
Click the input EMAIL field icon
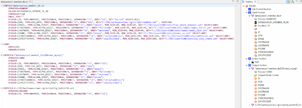(256, 39)
